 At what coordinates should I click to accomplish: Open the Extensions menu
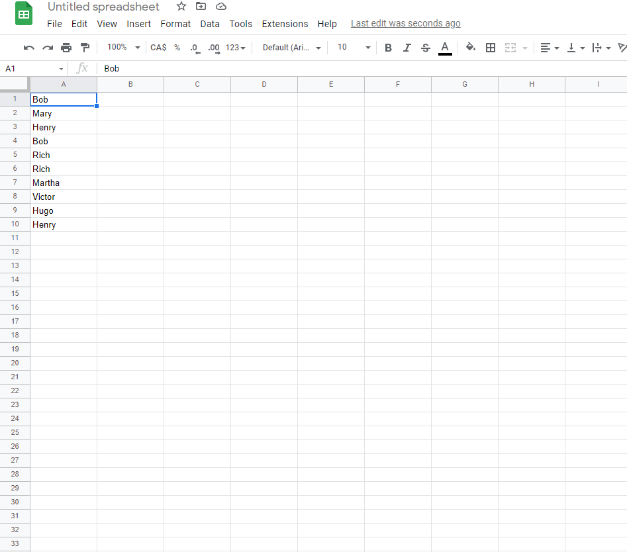[x=285, y=24]
